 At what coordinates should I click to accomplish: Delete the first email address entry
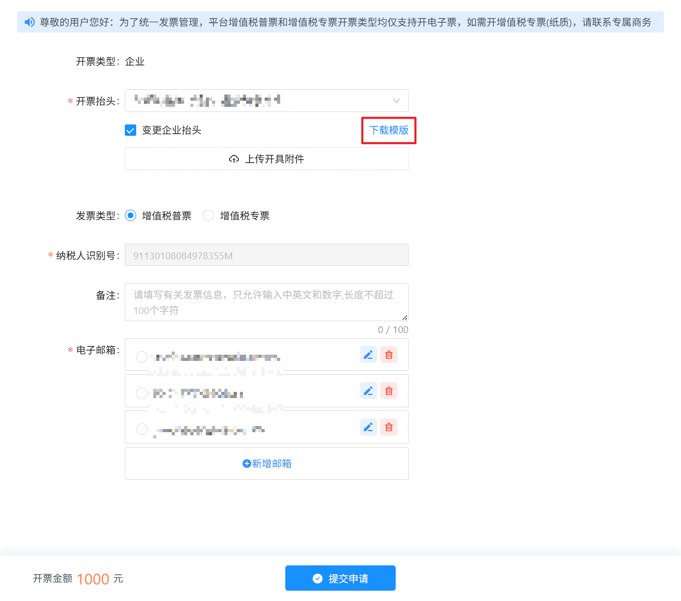[389, 355]
